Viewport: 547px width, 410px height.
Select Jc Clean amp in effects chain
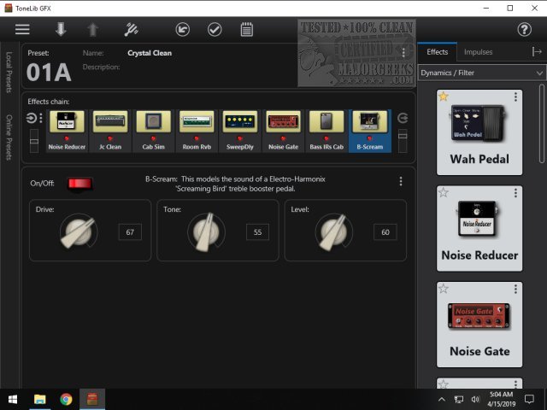[x=110, y=131]
